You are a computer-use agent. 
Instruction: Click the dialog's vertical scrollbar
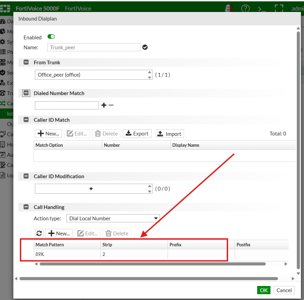298,150
